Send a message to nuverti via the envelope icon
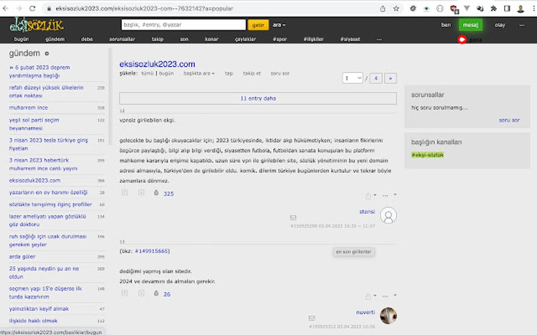This screenshot has height=335, width=537. 312,318
